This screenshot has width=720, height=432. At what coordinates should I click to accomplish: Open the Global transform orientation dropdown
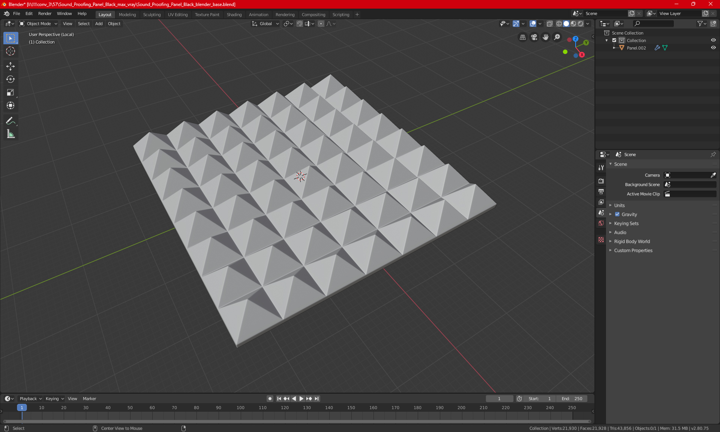265,24
